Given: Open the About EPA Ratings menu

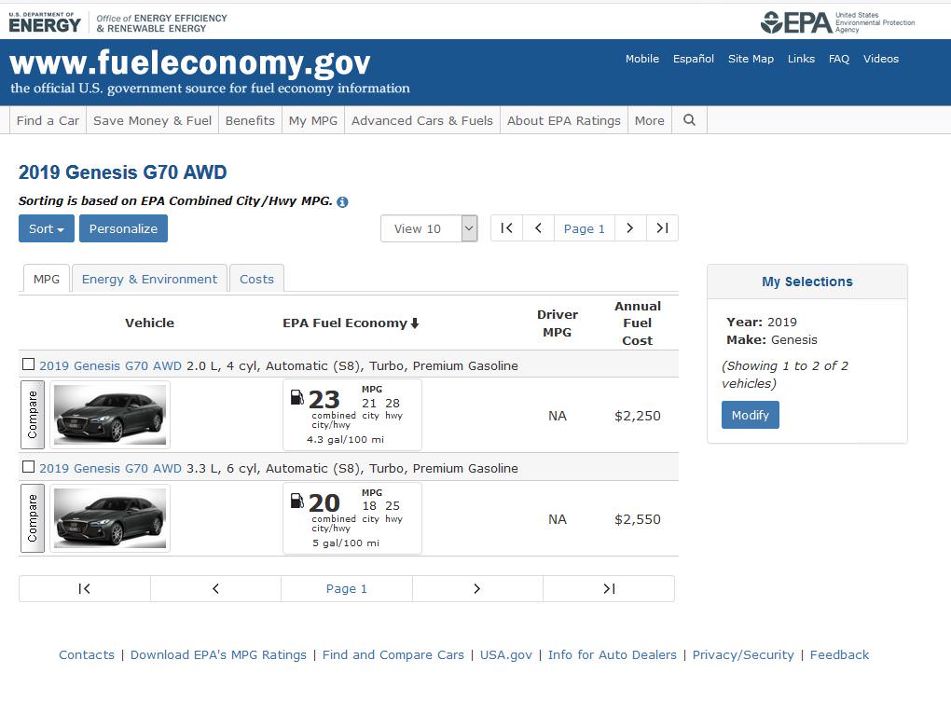Looking at the screenshot, I should coord(564,120).
